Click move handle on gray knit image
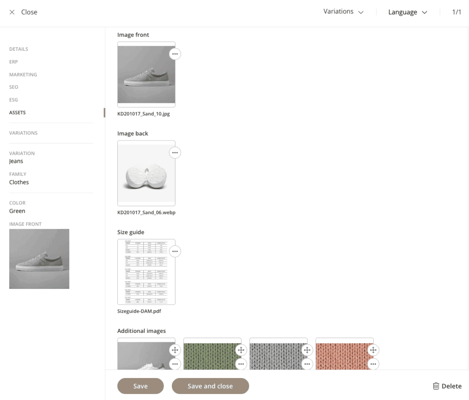 tap(307, 350)
